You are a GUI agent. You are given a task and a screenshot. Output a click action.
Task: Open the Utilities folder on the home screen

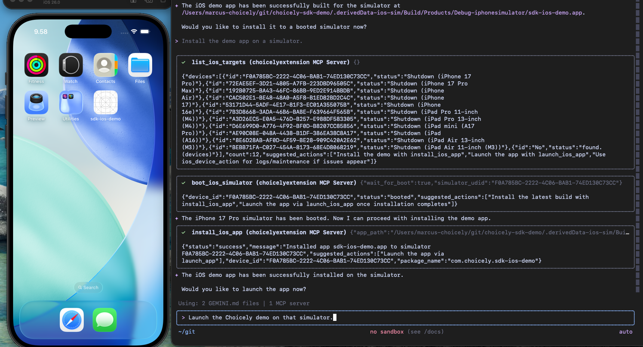pyautogui.click(x=71, y=102)
